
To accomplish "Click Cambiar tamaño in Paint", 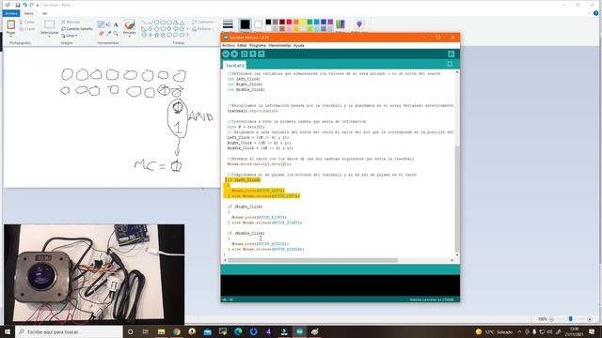I will (77, 29).
